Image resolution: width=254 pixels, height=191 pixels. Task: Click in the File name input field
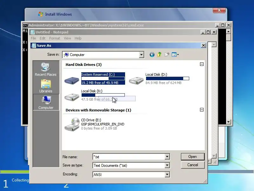[x=129, y=157]
